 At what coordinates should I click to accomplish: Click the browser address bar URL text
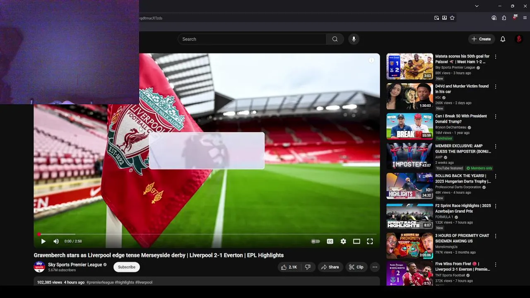point(151,18)
